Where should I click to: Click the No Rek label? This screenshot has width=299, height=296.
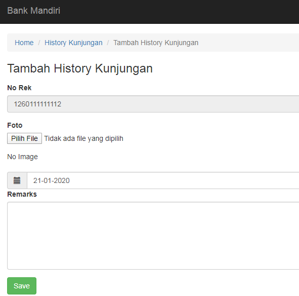(19, 88)
